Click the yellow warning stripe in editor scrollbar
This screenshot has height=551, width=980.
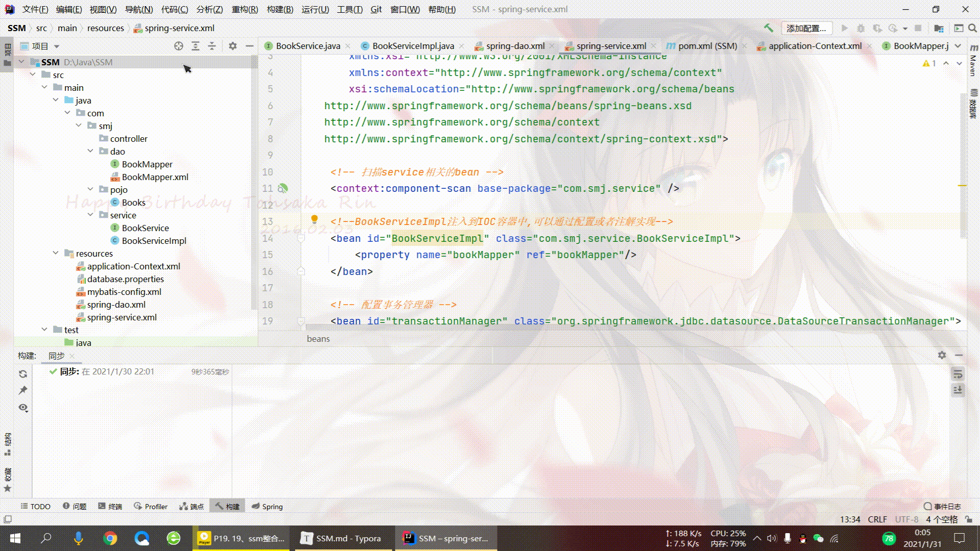coord(962,186)
